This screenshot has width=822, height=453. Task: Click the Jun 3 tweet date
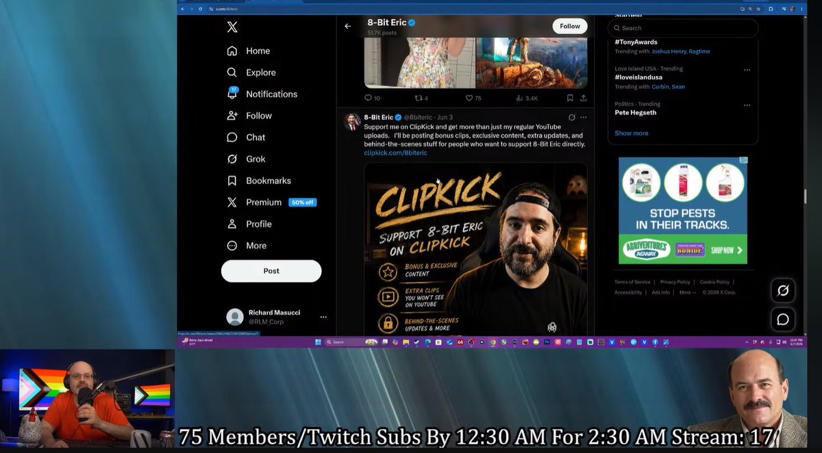[445, 118]
